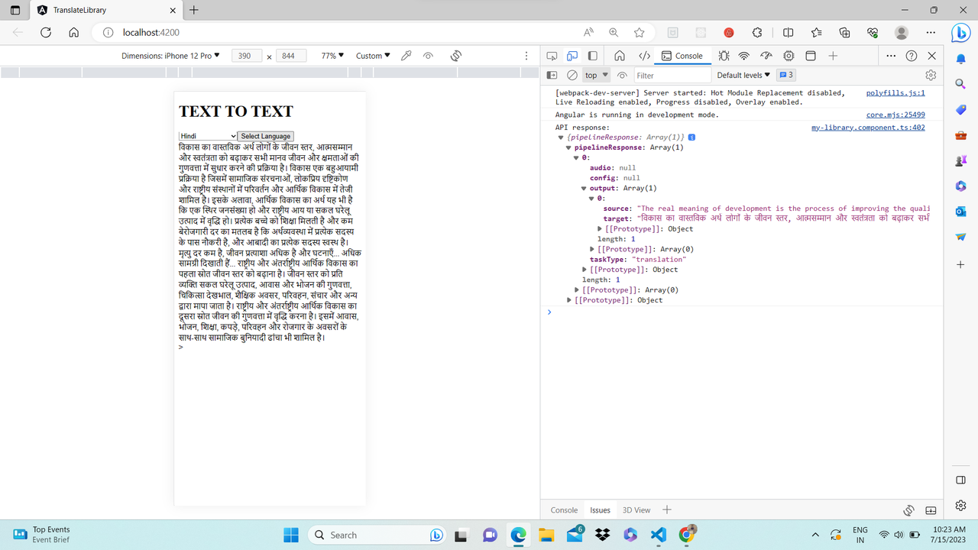Open core.mjs:25499 source link
The height and width of the screenshot is (550, 978).
895,115
